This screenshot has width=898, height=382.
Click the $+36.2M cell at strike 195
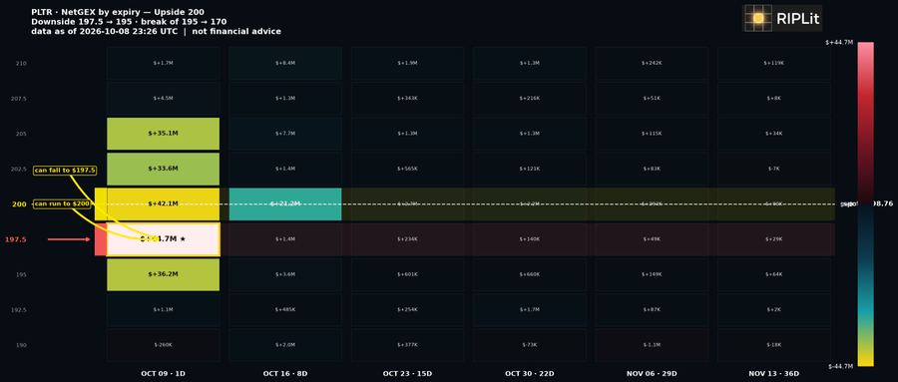coord(164,274)
